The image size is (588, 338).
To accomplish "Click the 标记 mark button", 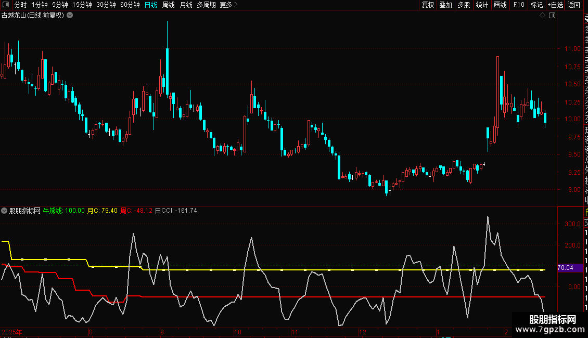I will point(536,5).
